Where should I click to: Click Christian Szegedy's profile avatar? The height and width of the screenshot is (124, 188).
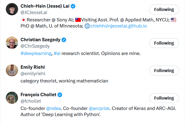(12, 43)
